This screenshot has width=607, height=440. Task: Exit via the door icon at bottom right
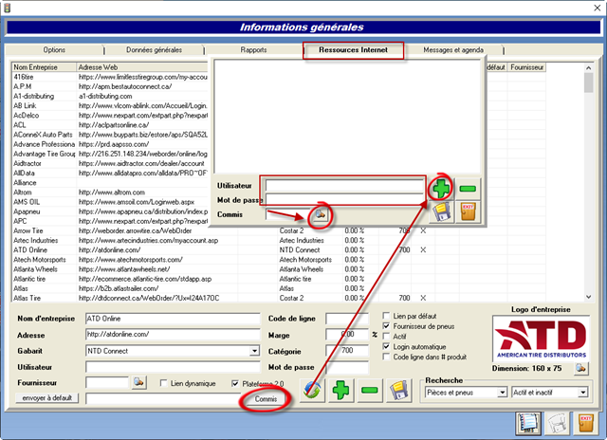tap(586, 423)
